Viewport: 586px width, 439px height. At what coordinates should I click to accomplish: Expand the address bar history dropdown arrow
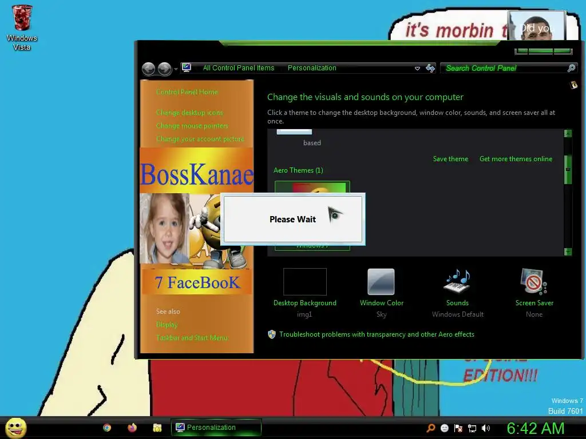click(x=417, y=69)
